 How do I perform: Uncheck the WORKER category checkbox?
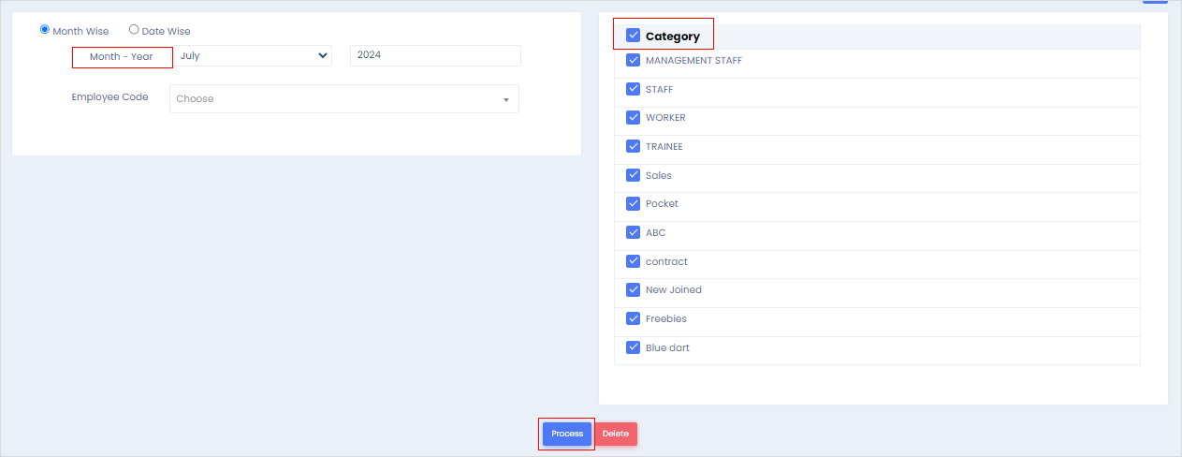(634, 118)
